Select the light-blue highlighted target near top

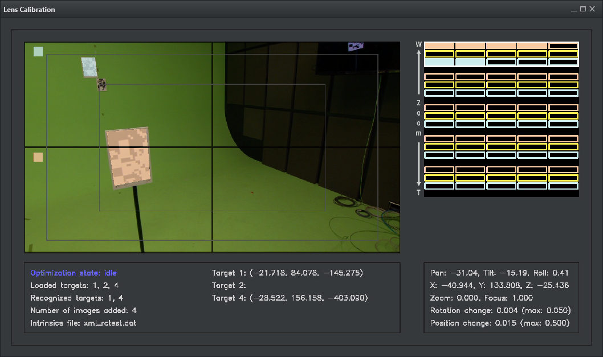(90, 67)
